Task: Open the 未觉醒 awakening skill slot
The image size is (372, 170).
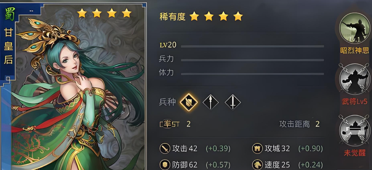Action: (x=355, y=131)
